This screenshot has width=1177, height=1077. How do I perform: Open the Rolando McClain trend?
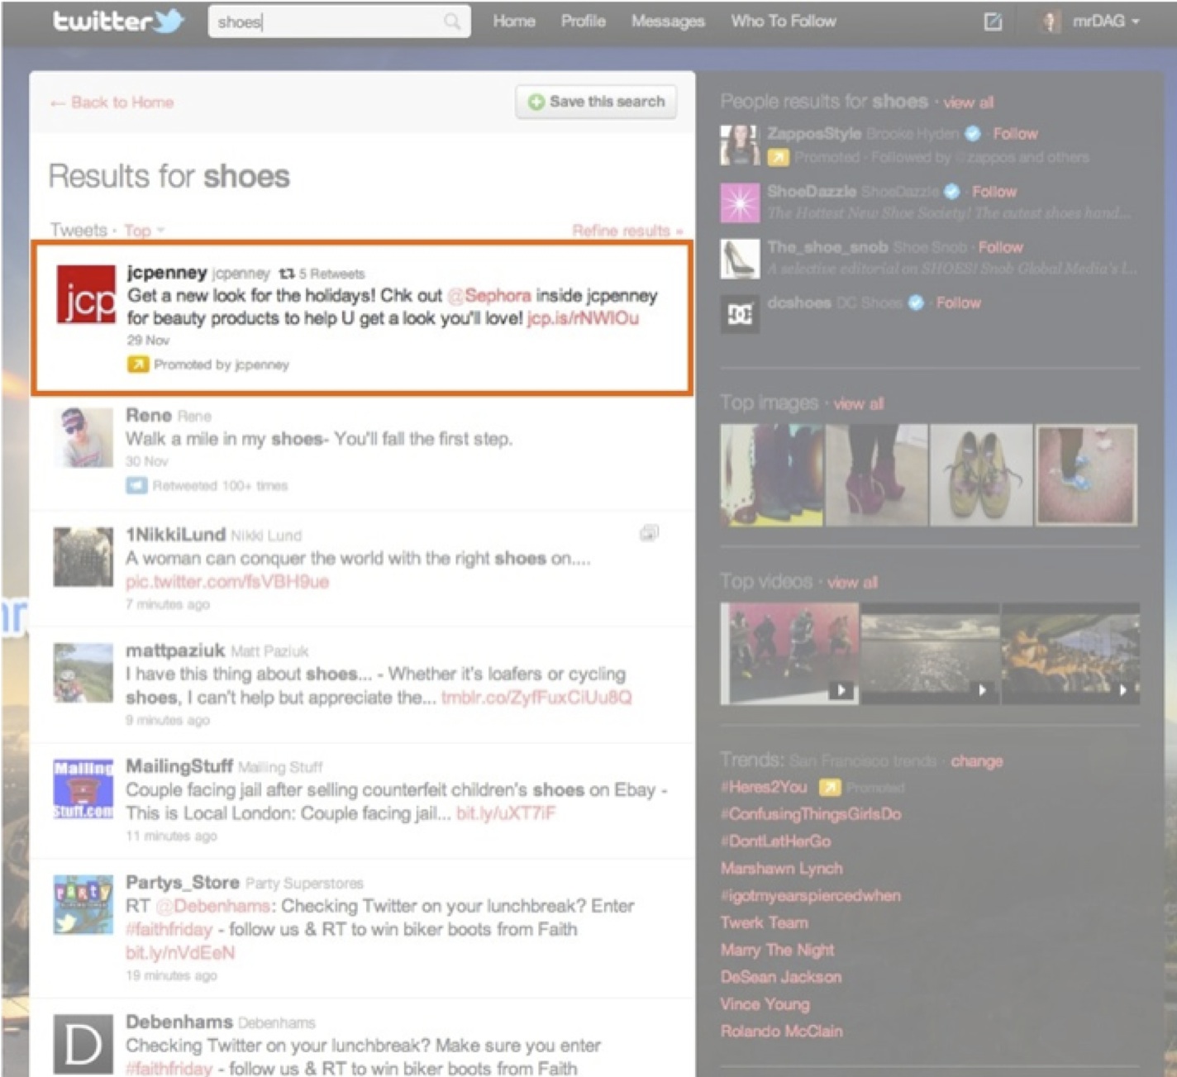[x=782, y=1032]
